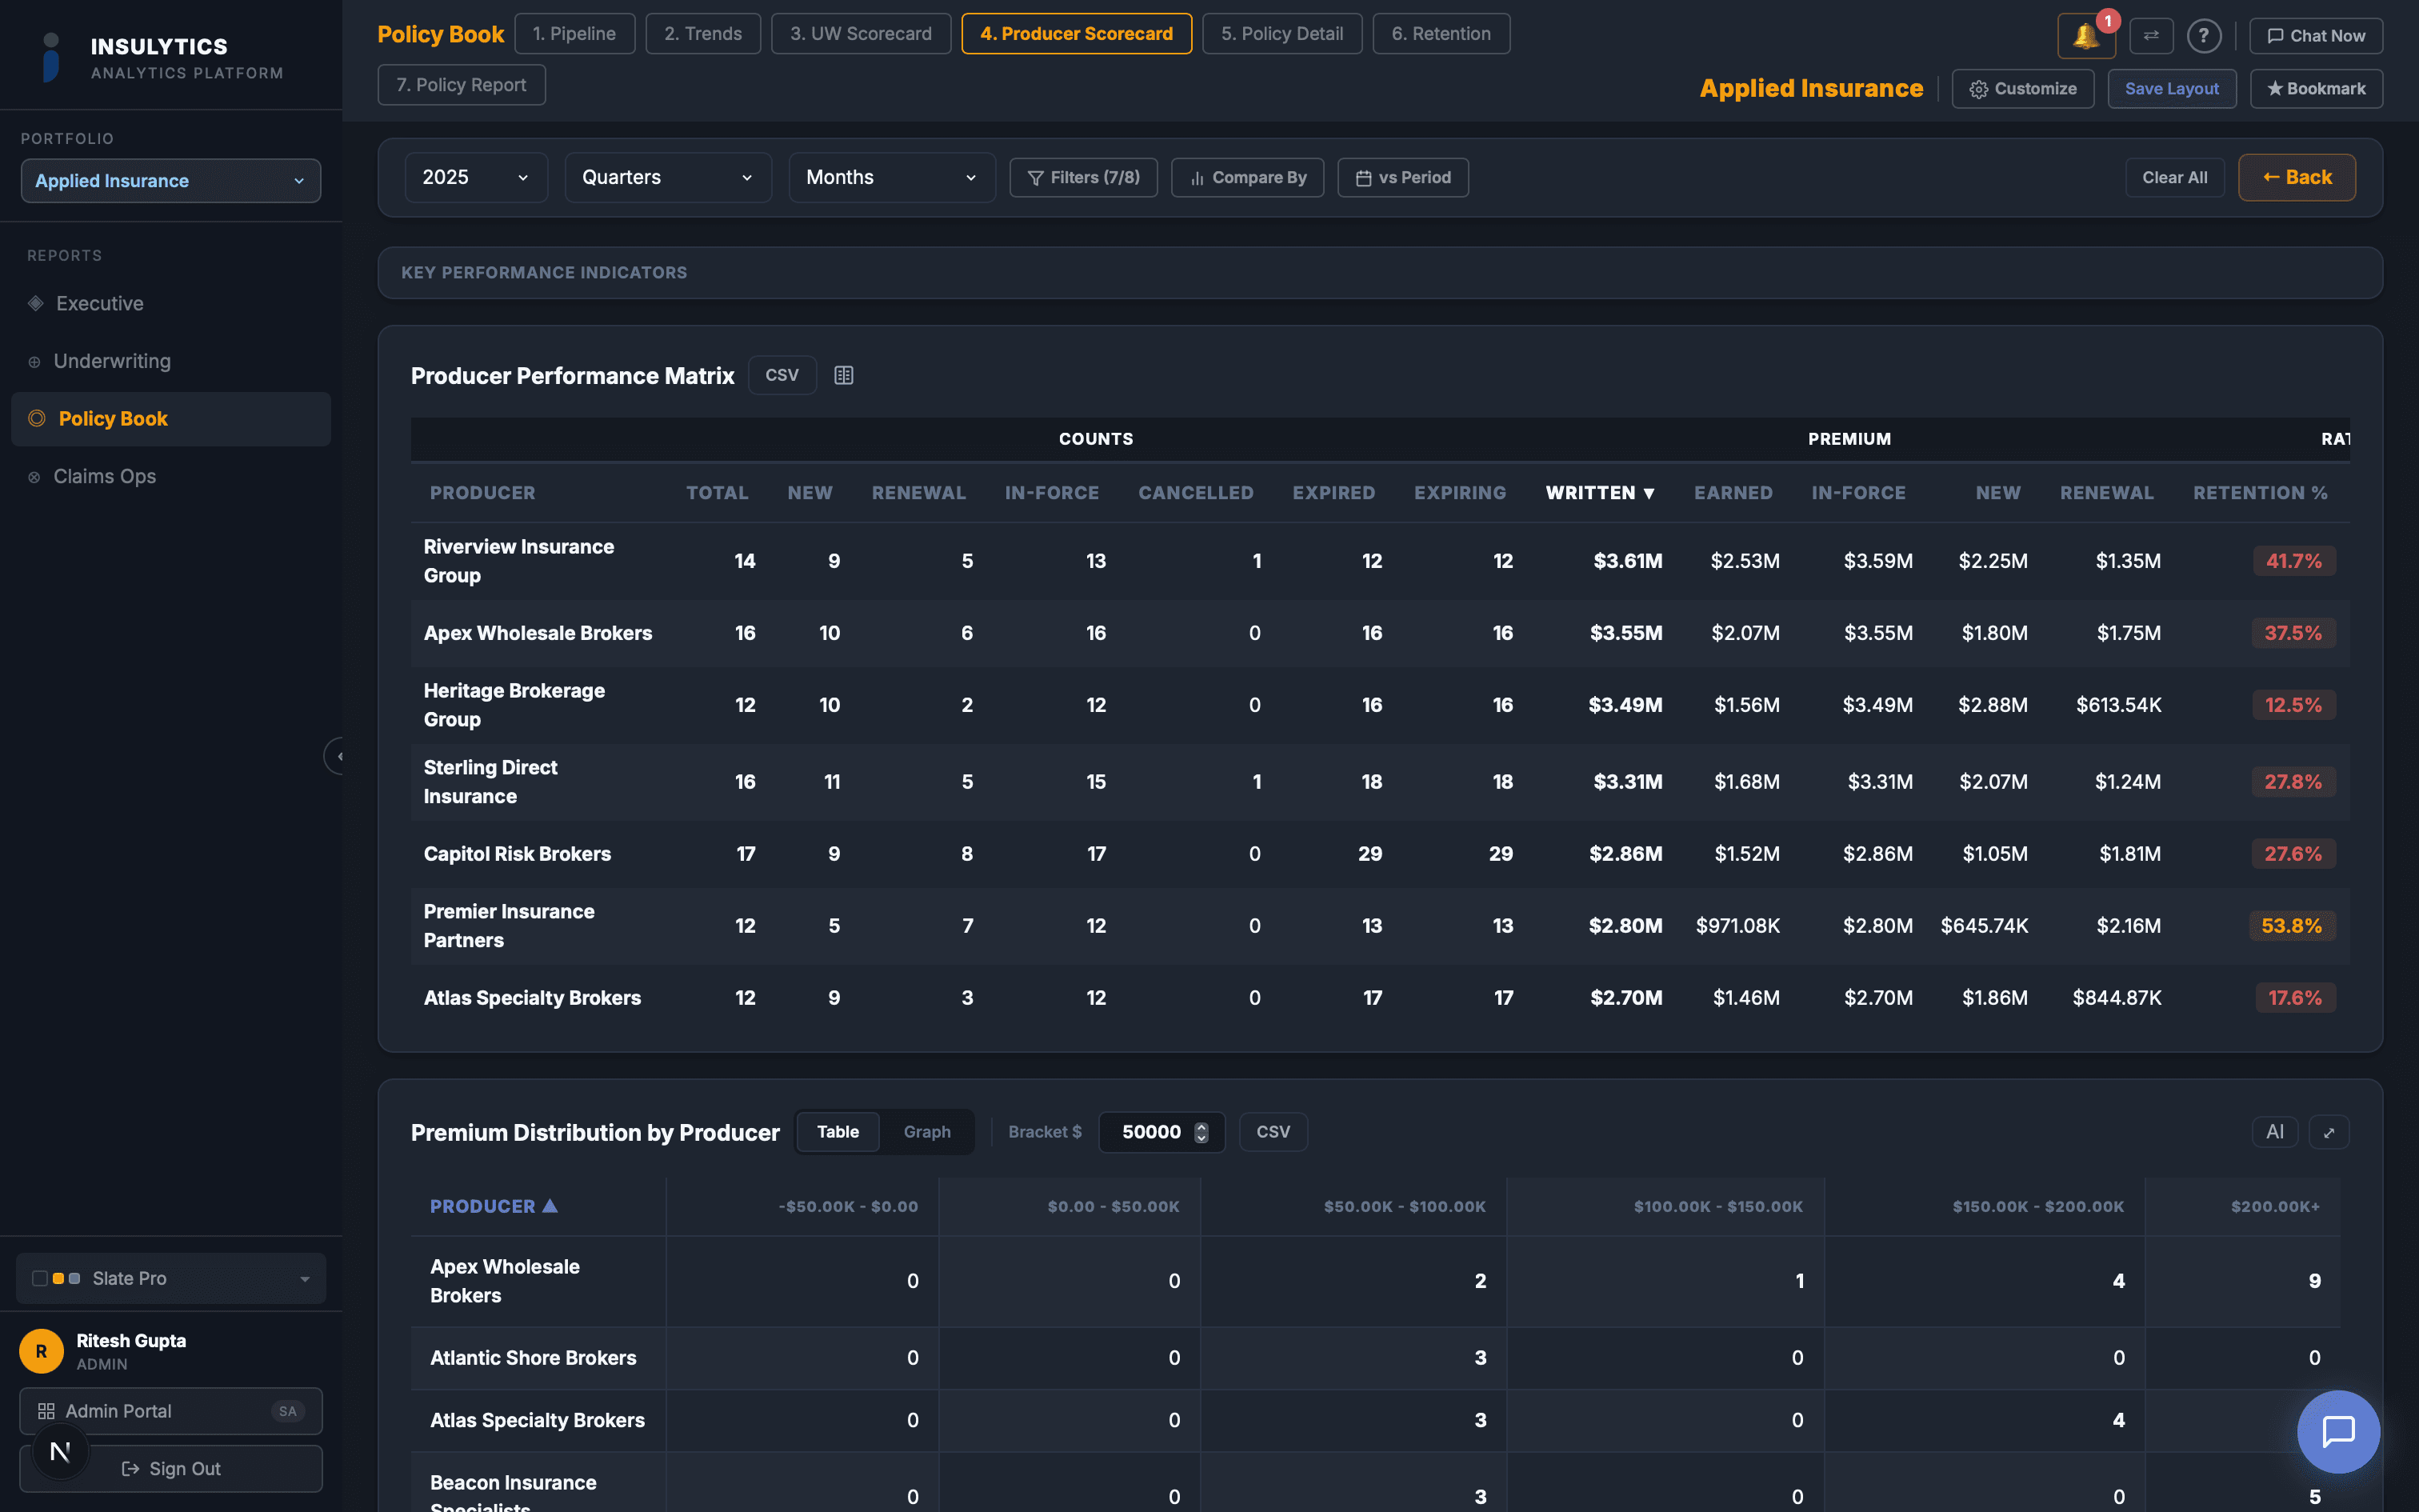Click Premier Insurance Partners row name

point(509,926)
